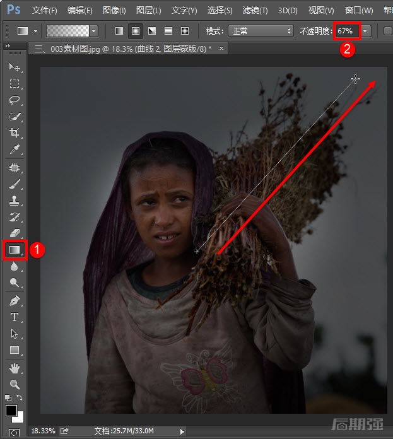This screenshot has height=439, width=393.
Task: Select the Eraser tool
Action: pyautogui.click(x=15, y=233)
